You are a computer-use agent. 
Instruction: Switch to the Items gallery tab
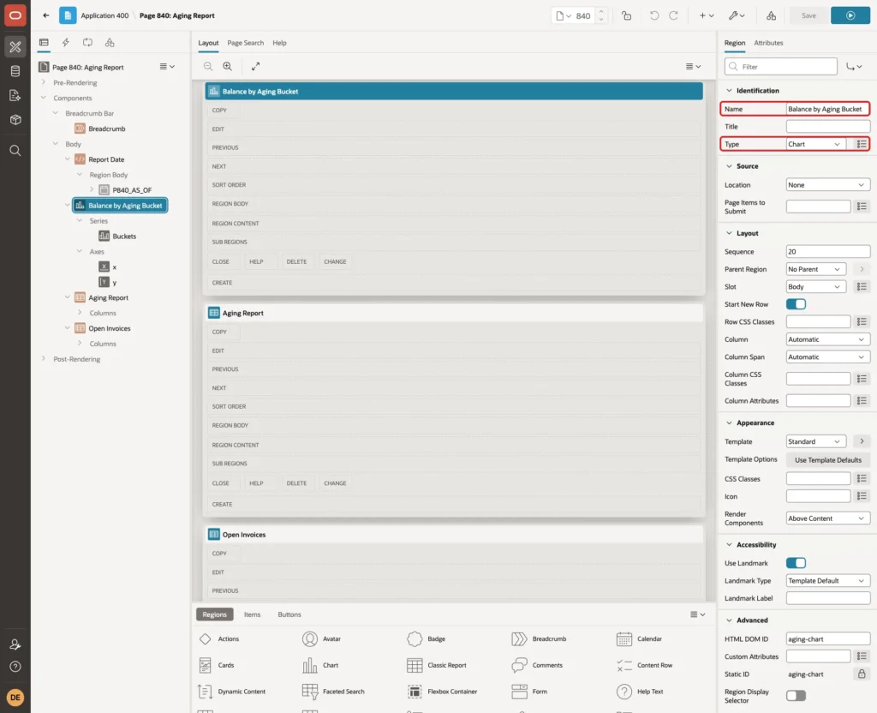(x=253, y=614)
